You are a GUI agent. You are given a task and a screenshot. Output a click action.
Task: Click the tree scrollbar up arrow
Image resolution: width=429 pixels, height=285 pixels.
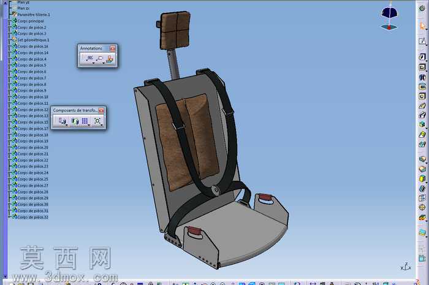tap(5, 2)
